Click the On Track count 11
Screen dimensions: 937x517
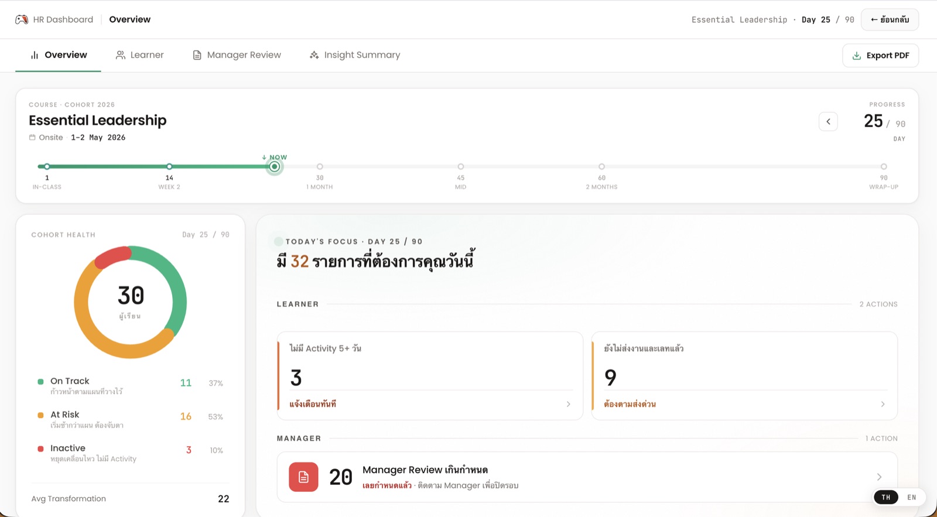point(186,383)
